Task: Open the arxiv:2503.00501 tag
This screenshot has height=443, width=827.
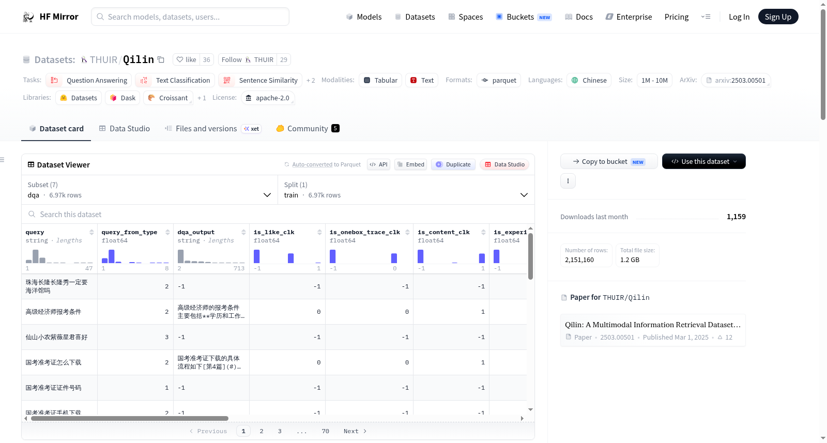Action: pos(736,80)
